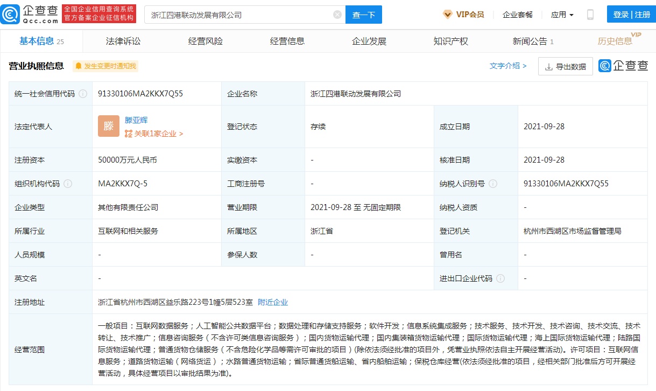This screenshot has width=656, height=391.
Task: Switch to the 基本信息 tab
Action: [x=41, y=41]
